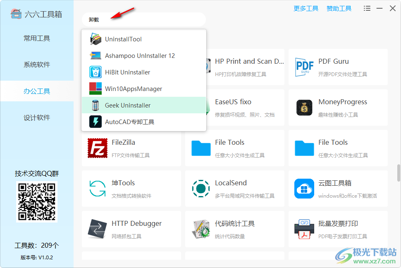The width and height of the screenshot is (401, 268).
Task: Click the HiBit Uninstaller recycle bin icon
Action: [95, 72]
